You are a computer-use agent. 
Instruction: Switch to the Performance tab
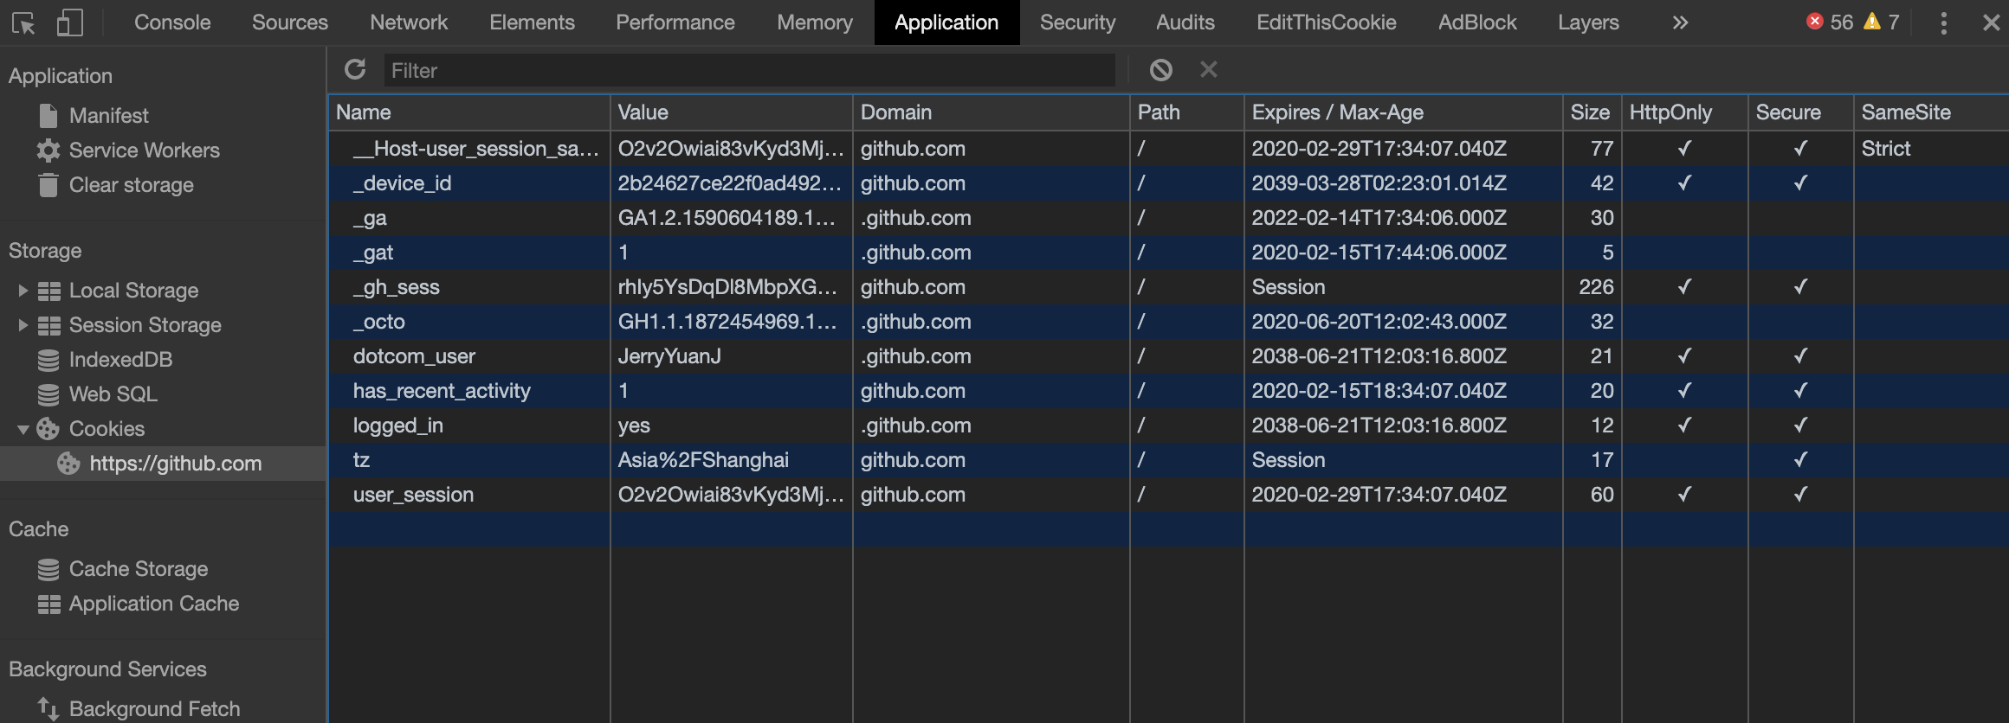tap(675, 22)
